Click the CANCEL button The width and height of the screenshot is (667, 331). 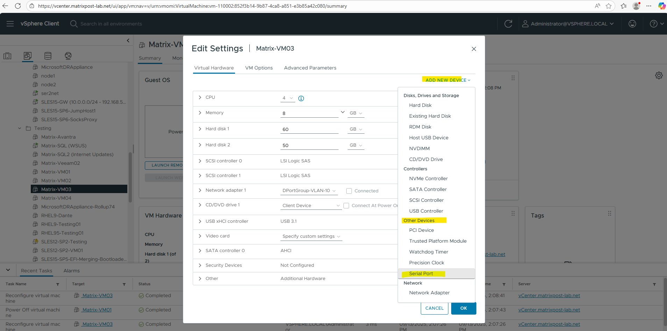tap(434, 308)
